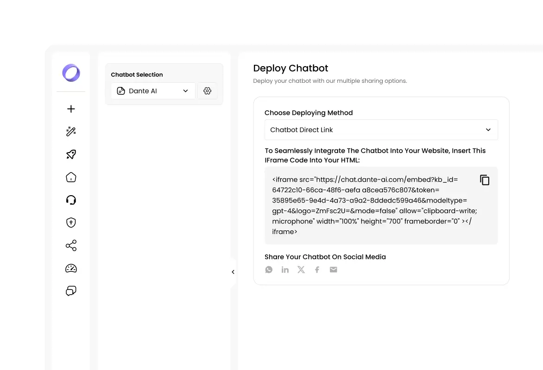Open the magic wand icon in sidebar
Image resolution: width=543 pixels, height=370 pixels.
(x=71, y=131)
